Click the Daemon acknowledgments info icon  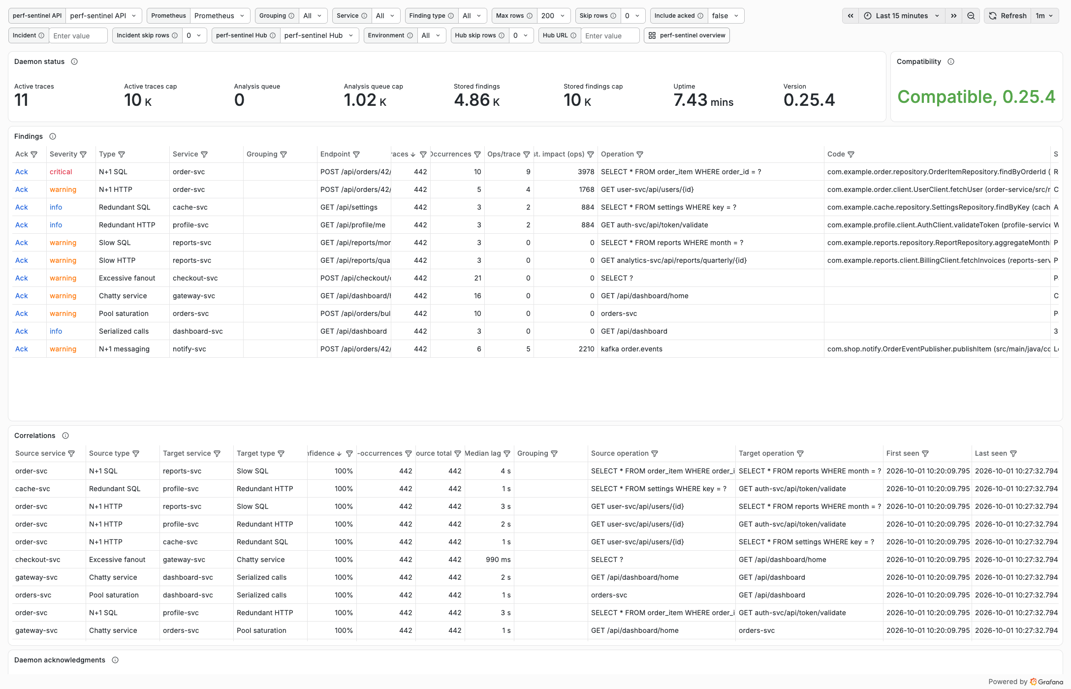pos(115,660)
